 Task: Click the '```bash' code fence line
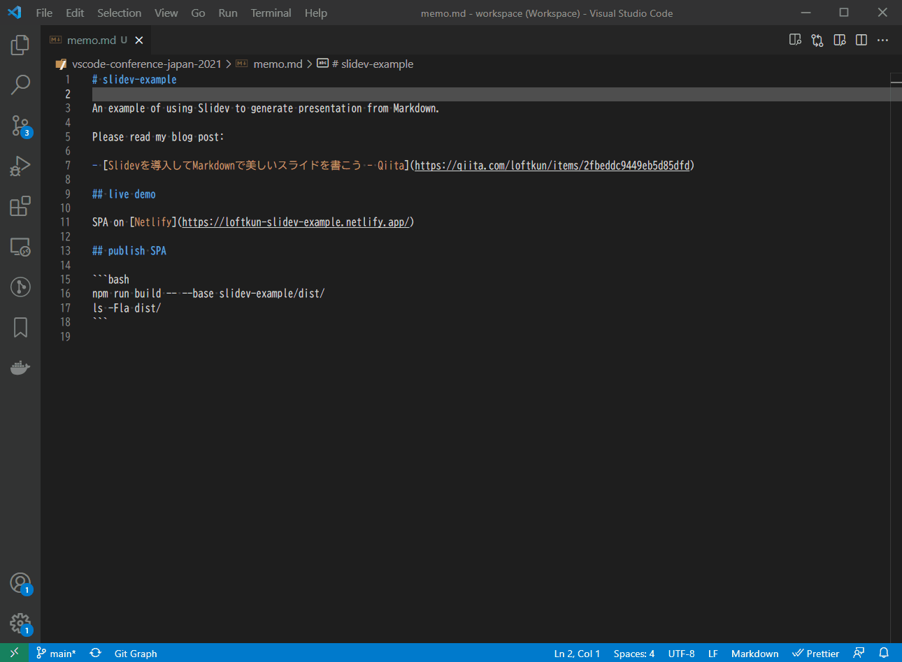(x=110, y=280)
